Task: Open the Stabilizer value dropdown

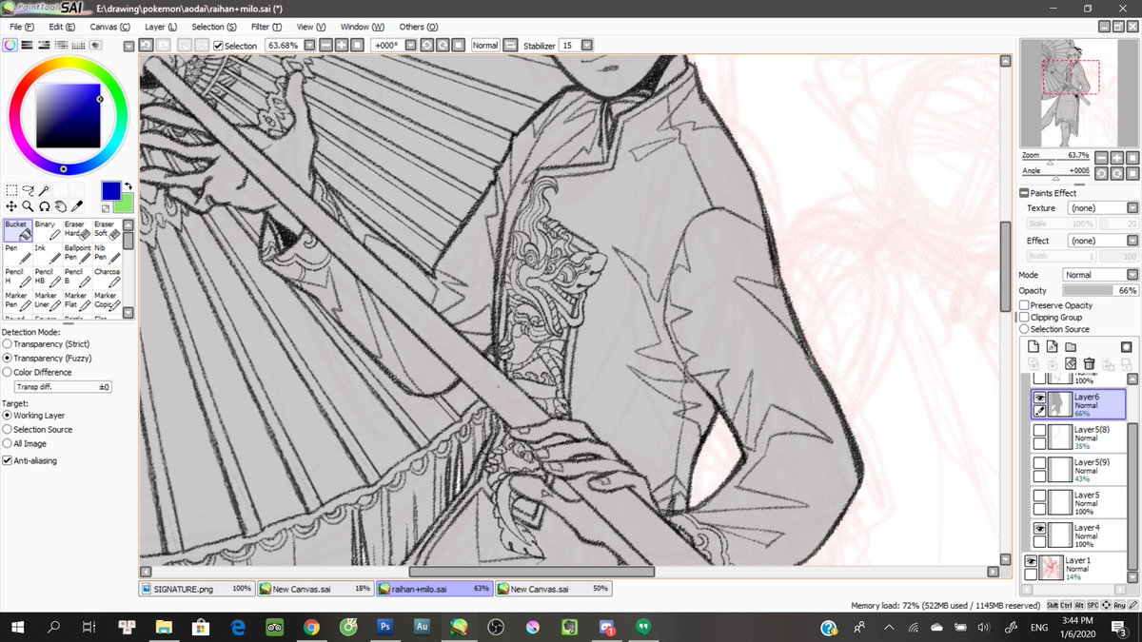Action: coord(586,45)
